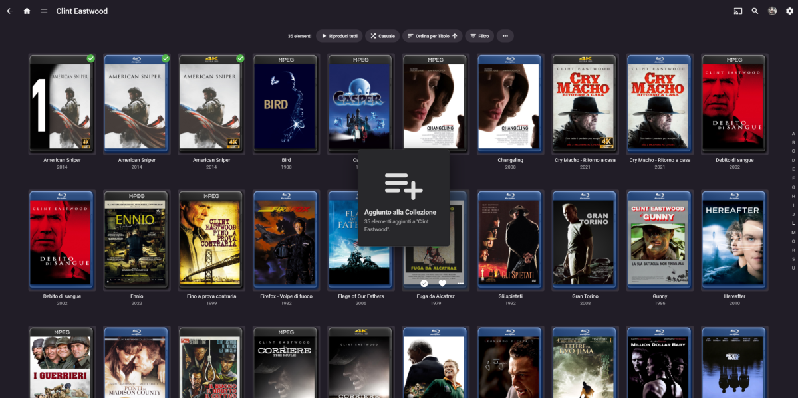Mark Fuga da Alcatraz as watched

pyautogui.click(x=424, y=284)
